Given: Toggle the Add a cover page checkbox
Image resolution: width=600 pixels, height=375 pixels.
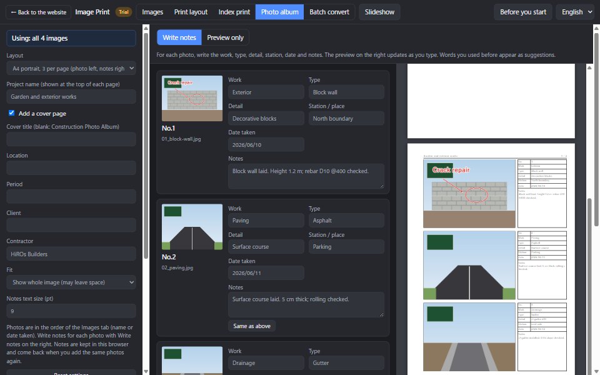Looking at the screenshot, I should coord(11,113).
